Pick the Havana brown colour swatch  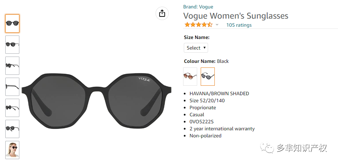click(190, 77)
